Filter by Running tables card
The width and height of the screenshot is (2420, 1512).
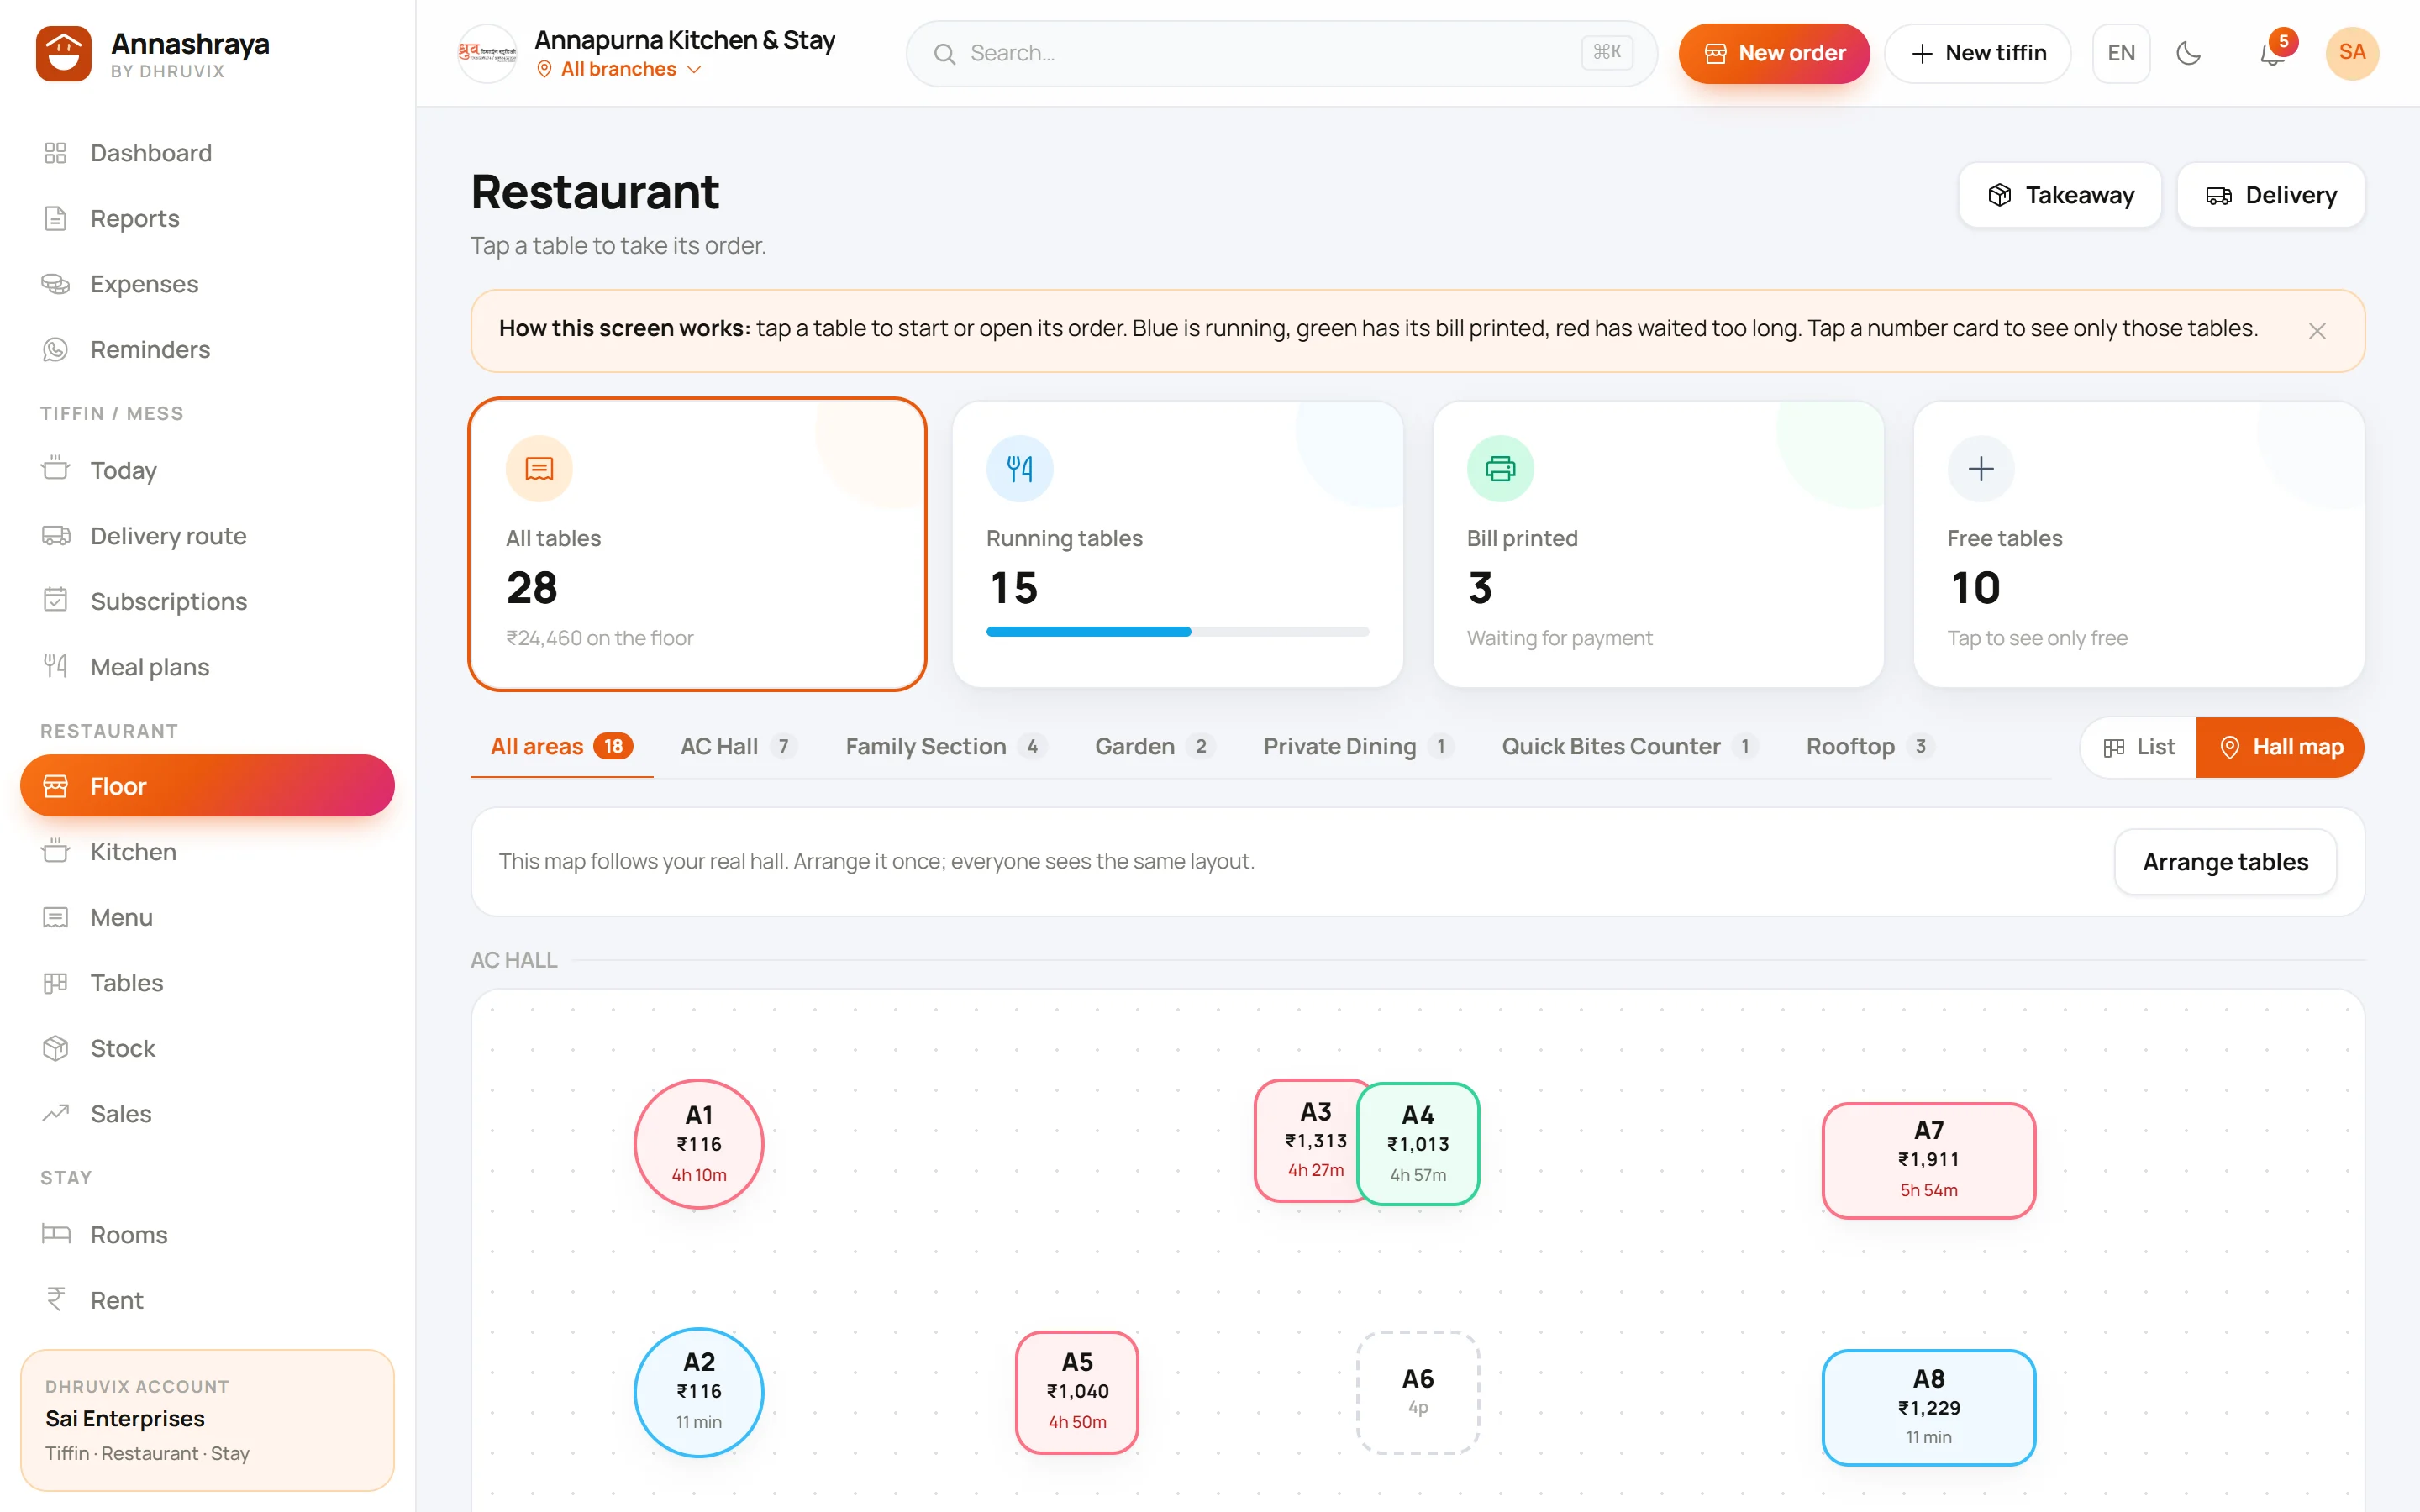tap(1177, 544)
